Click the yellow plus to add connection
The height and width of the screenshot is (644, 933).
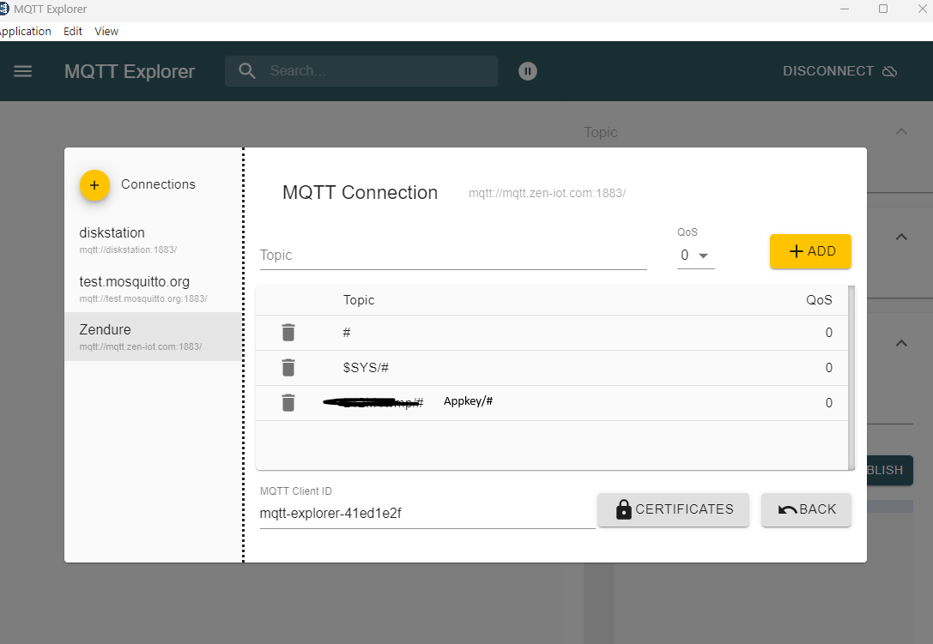pyautogui.click(x=94, y=185)
